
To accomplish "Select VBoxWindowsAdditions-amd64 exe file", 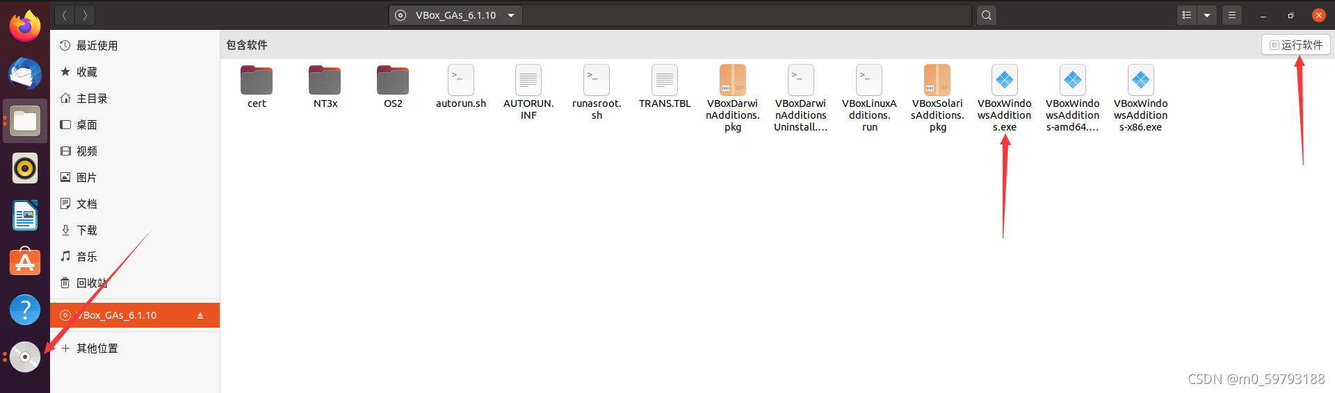I will coord(1073,98).
